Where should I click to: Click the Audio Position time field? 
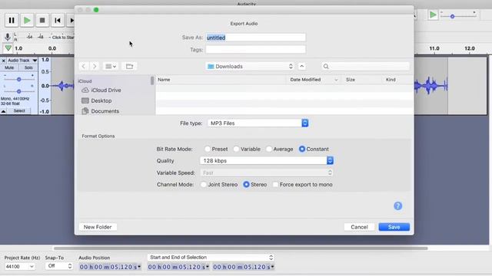110,267
